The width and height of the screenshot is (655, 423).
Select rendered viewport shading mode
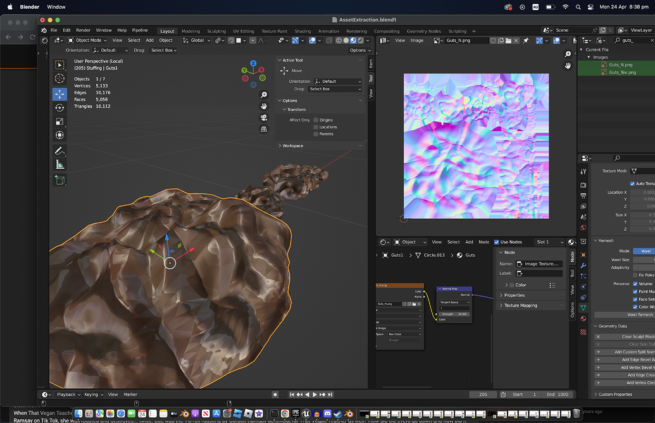[x=361, y=40]
